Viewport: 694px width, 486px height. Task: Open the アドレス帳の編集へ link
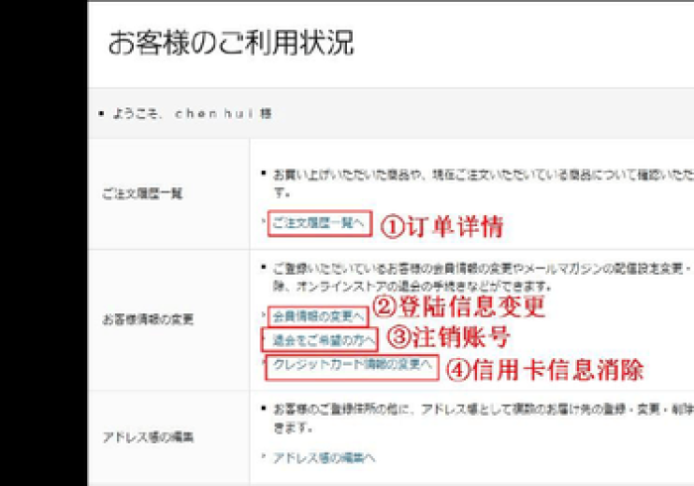pyautogui.click(x=324, y=457)
